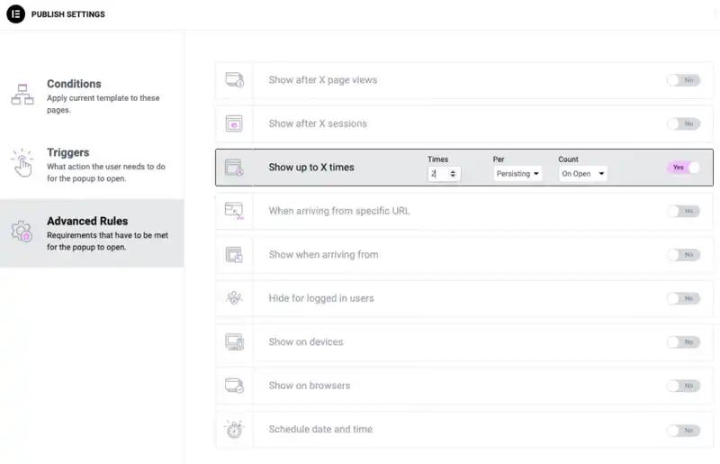Click the sessions rule icon
This screenshot has width=720, height=464.
pyautogui.click(x=234, y=123)
